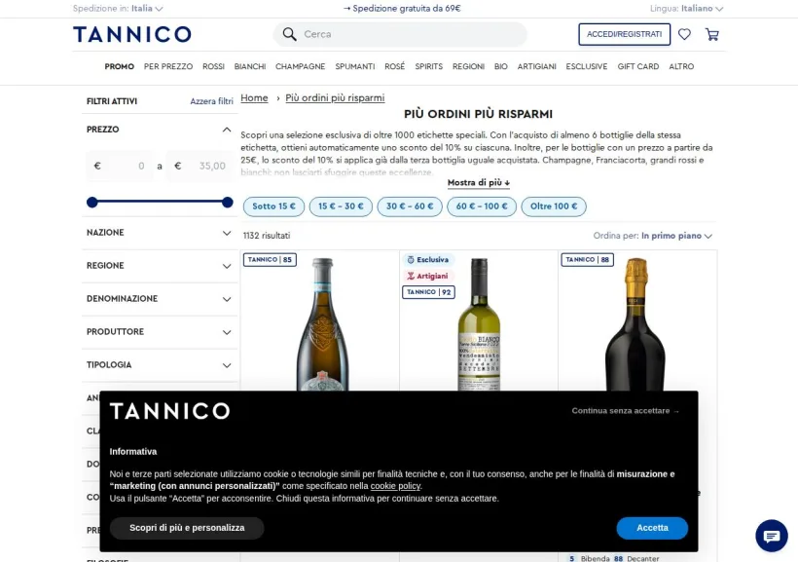The width and height of the screenshot is (798, 562).
Task: Go to Home breadcrumb
Action: click(x=254, y=97)
